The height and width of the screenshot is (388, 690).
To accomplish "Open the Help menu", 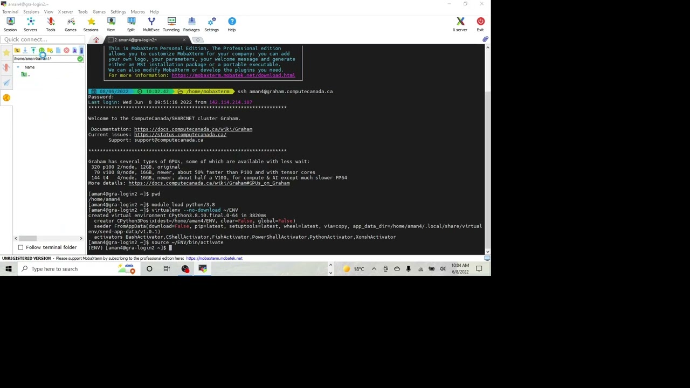I will (154, 12).
